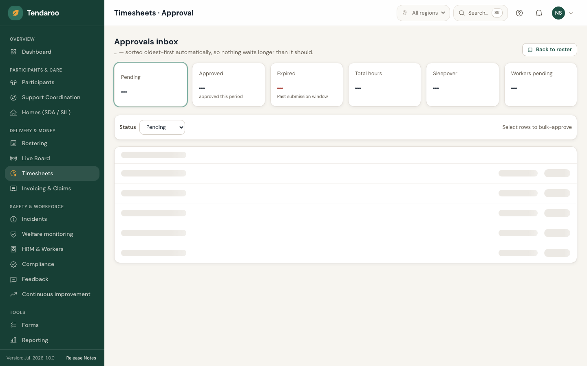Click the NS user avatar
The height and width of the screenshot is (366, 587).
pyautogui.click(x=558, y=13)
